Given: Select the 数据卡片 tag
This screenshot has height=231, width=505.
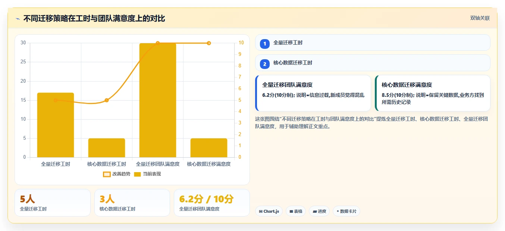Looking at the screenshot, I should click(x=346, y=211).
